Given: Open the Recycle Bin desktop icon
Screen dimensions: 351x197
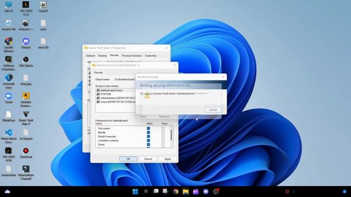Looking at the screenshot, I should click(9, 25).
